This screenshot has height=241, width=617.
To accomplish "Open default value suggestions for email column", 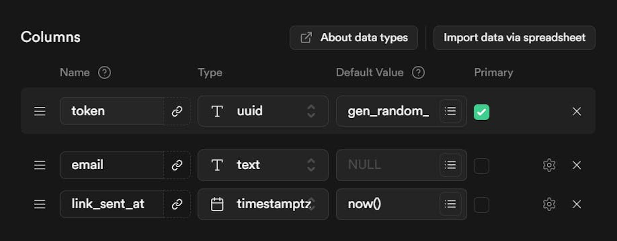I will [x=450, y=165].
